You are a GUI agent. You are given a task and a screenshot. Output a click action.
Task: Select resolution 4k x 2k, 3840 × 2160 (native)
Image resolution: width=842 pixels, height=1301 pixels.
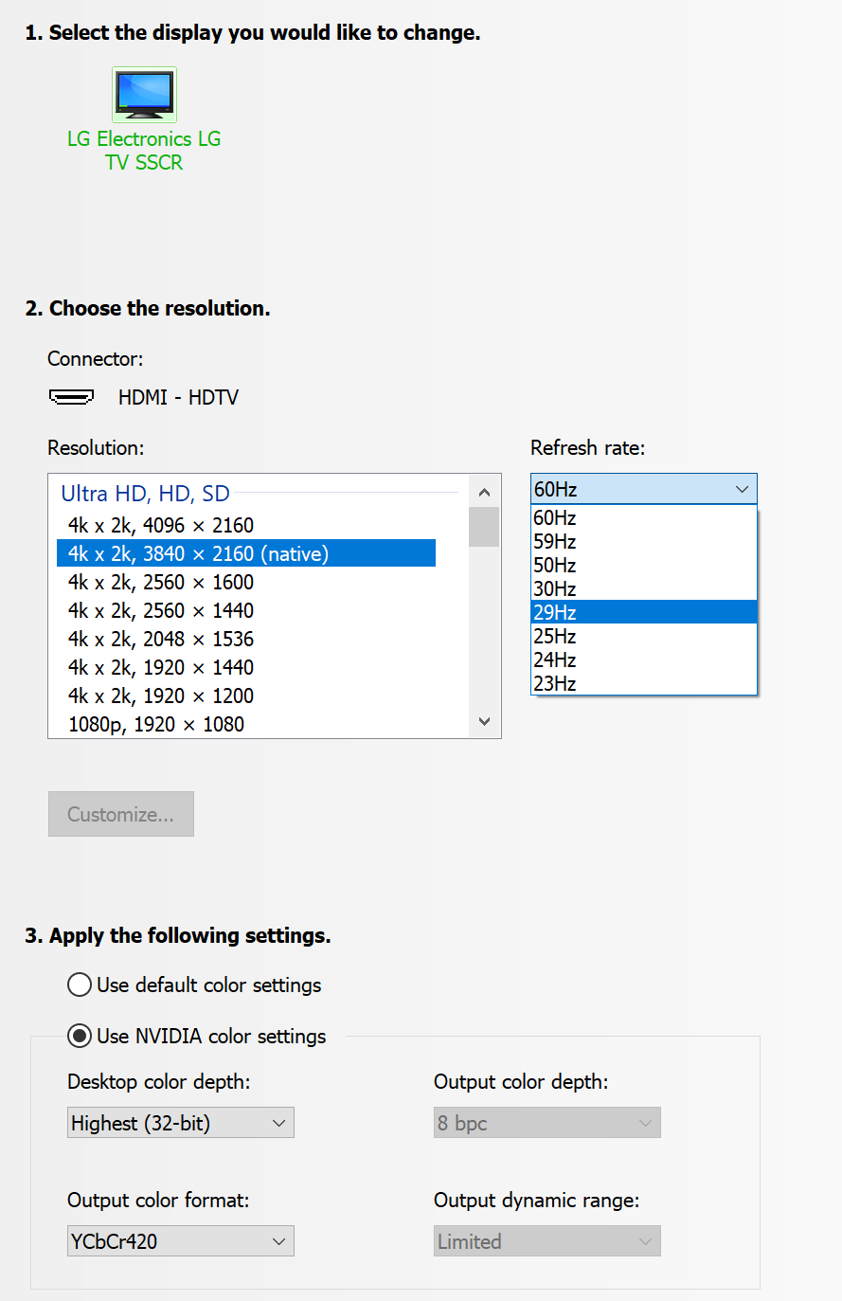246,553
